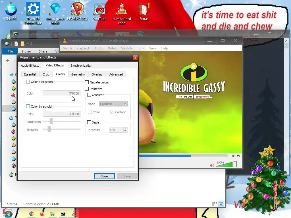
Task: Open the VLC cone desktop shortcut
Action: coord(122,13)
